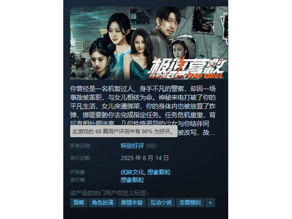Click the 98% 好评 review tooltip
This screenshot has height=219, width=292.
pyautogui.click(x=124, y=131)
